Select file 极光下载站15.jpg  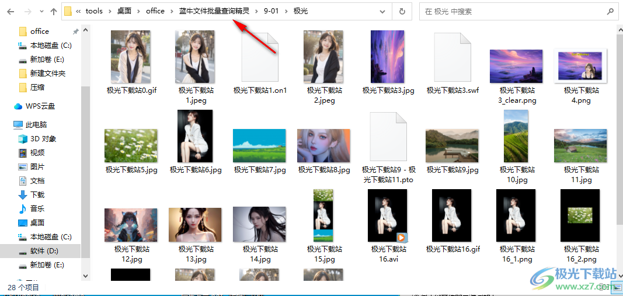pos(324,227)
